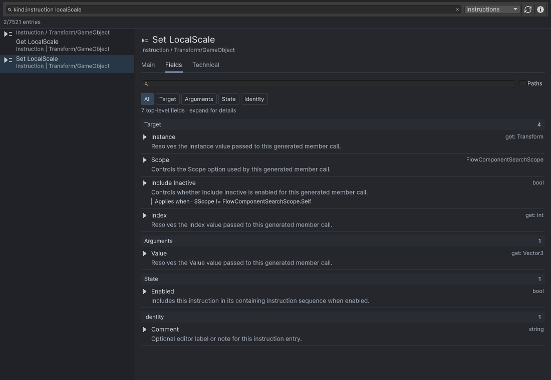This screenshot has height=380, width=551.
Task: Select Set LocalScale in the results list
Action: coord(67,64)
